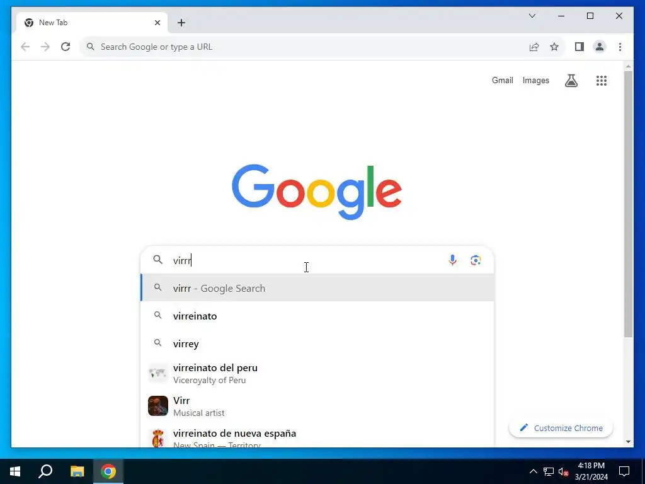Open File Explorer from the taskbar

[x=77, y=471]
